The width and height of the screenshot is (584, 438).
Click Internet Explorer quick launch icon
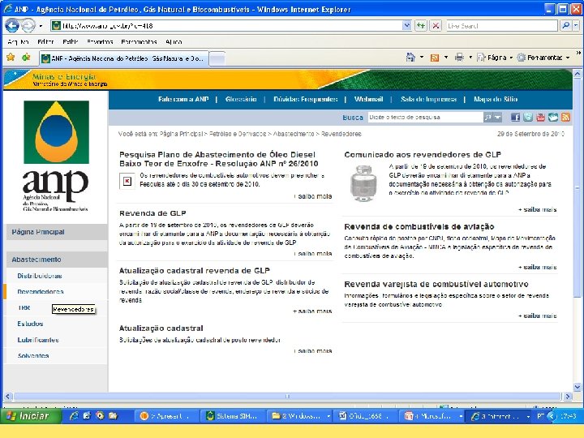(74, 416)
